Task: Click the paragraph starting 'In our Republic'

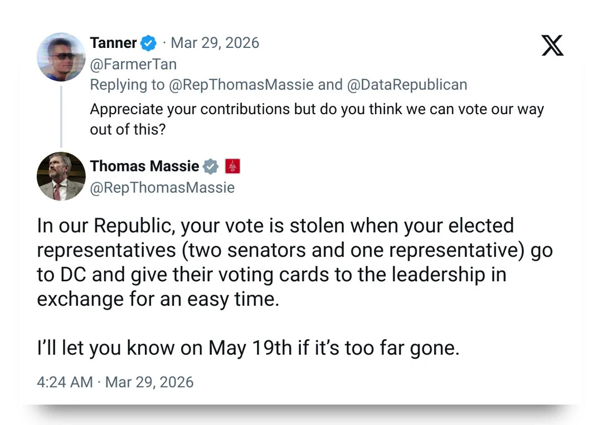Action: point(294,262)
